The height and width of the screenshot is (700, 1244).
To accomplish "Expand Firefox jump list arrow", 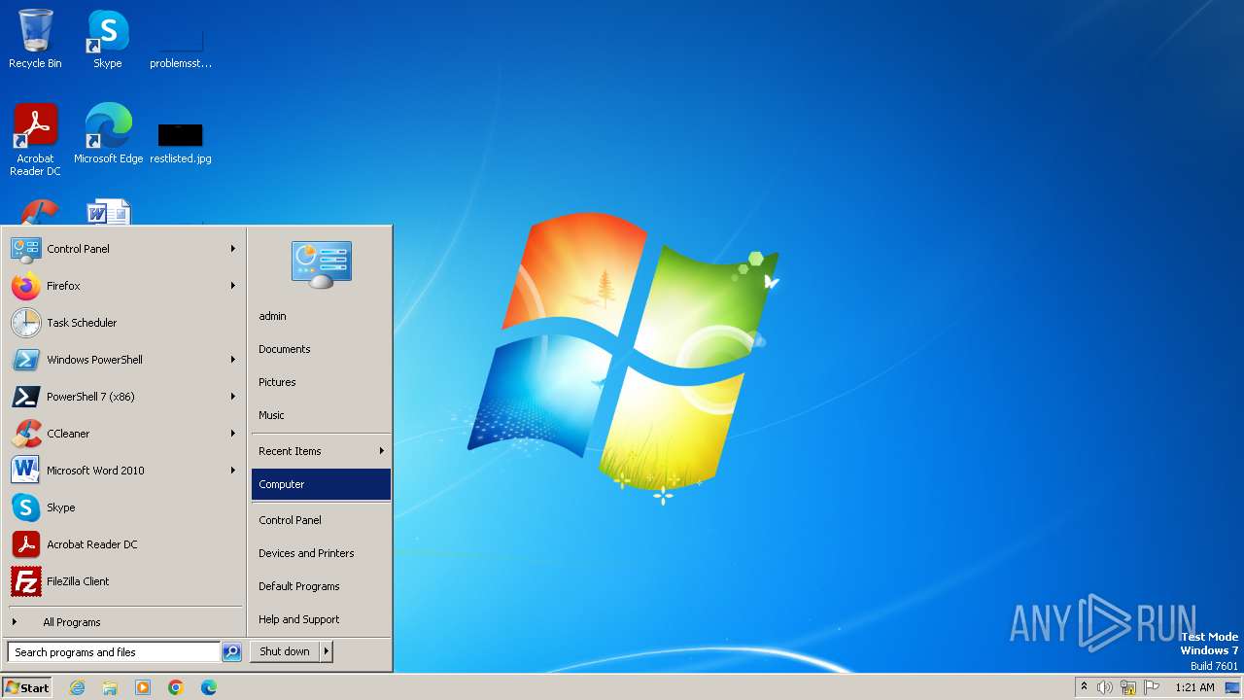I will click(233, 286).
